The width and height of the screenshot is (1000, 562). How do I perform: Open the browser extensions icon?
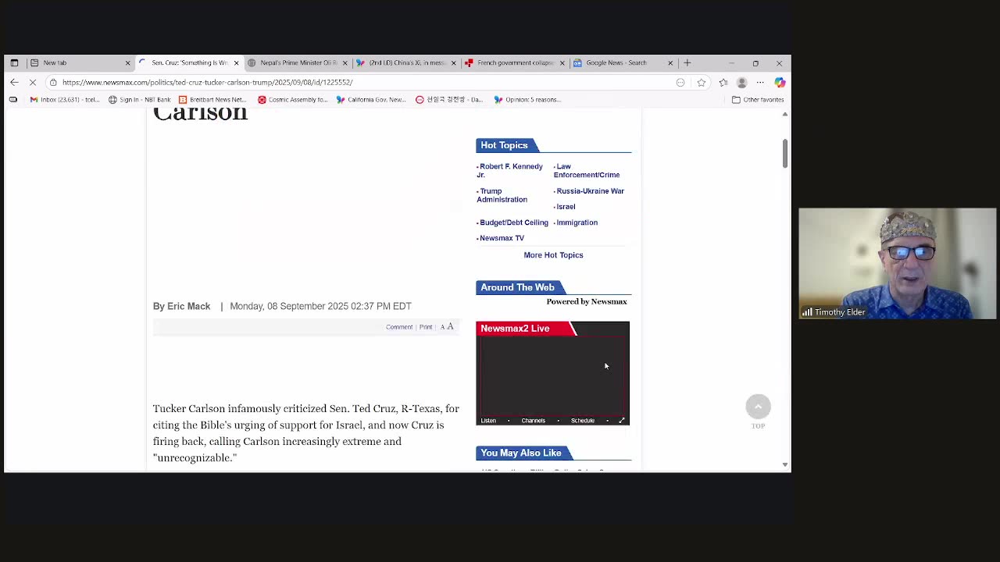point(723,82)
